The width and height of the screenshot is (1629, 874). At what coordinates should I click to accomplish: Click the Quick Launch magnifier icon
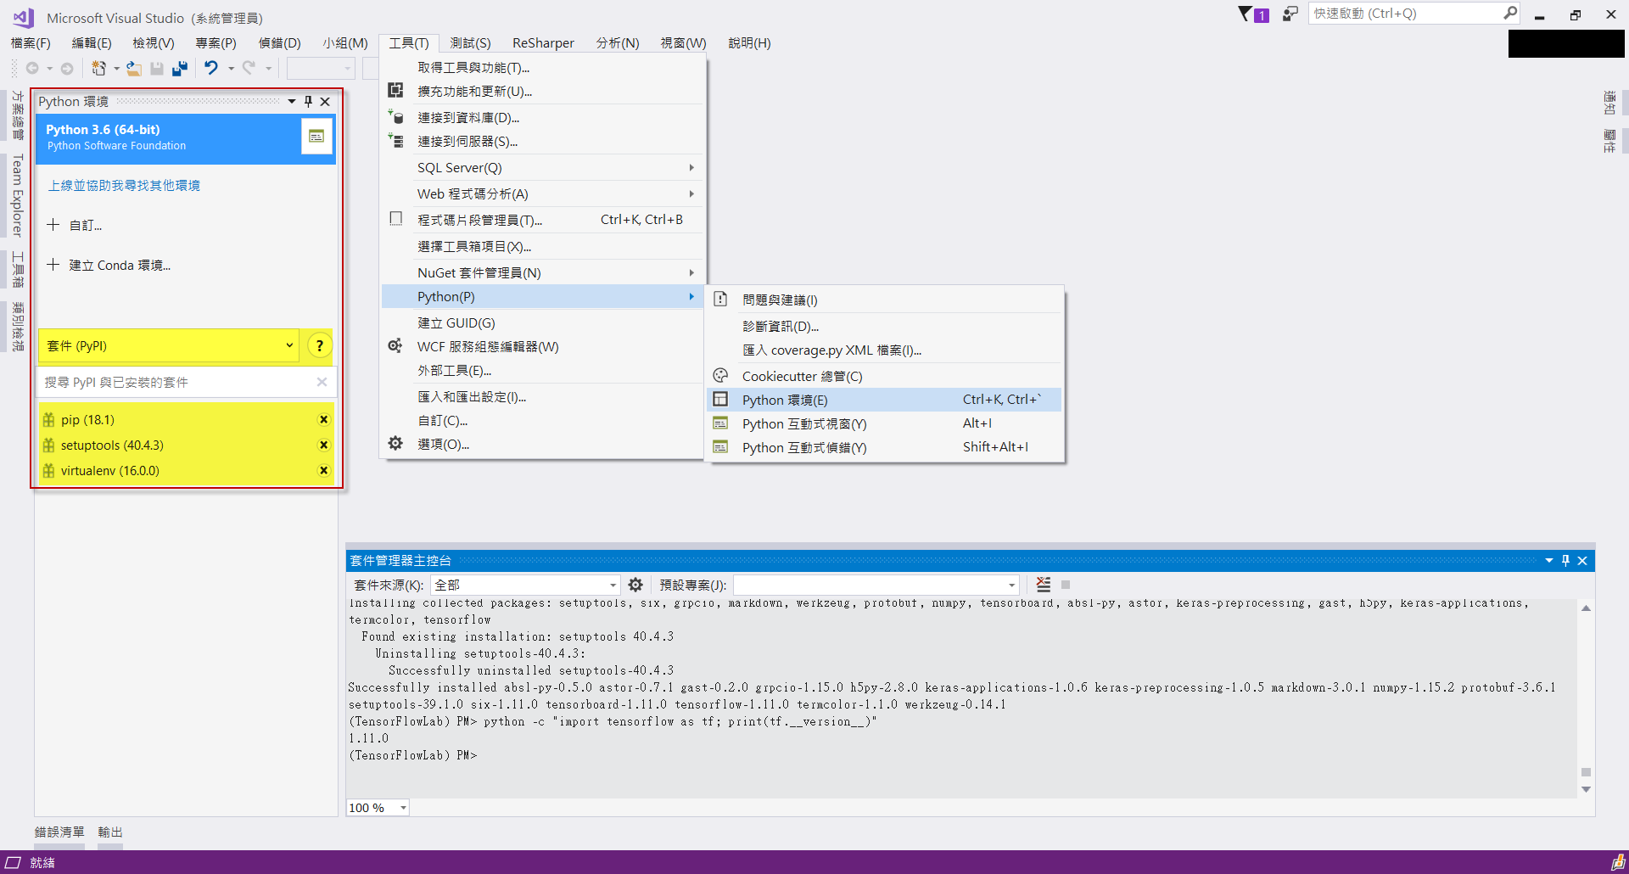[x=1510, y=13]
